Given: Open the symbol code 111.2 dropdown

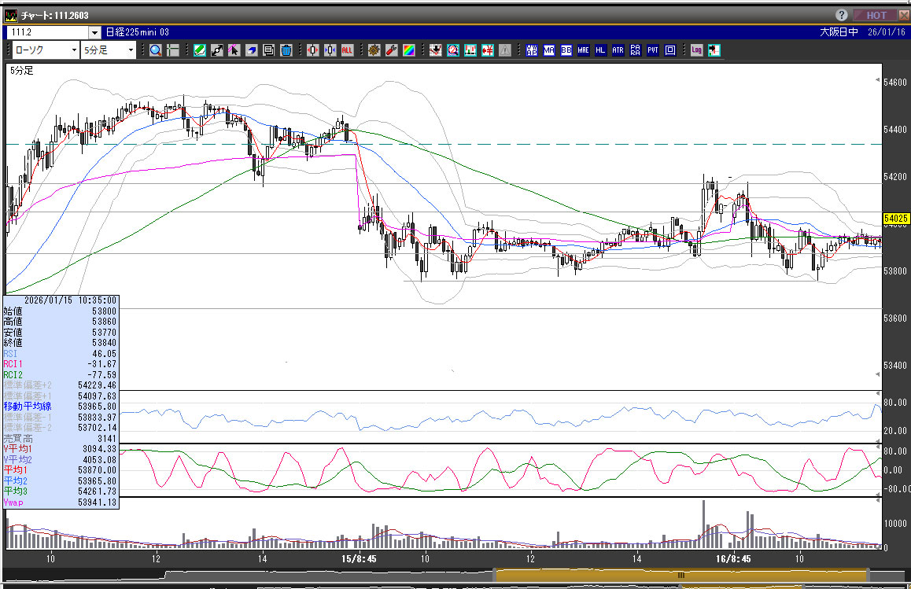Looking at the screenshot, I should (x=94, y=32).
